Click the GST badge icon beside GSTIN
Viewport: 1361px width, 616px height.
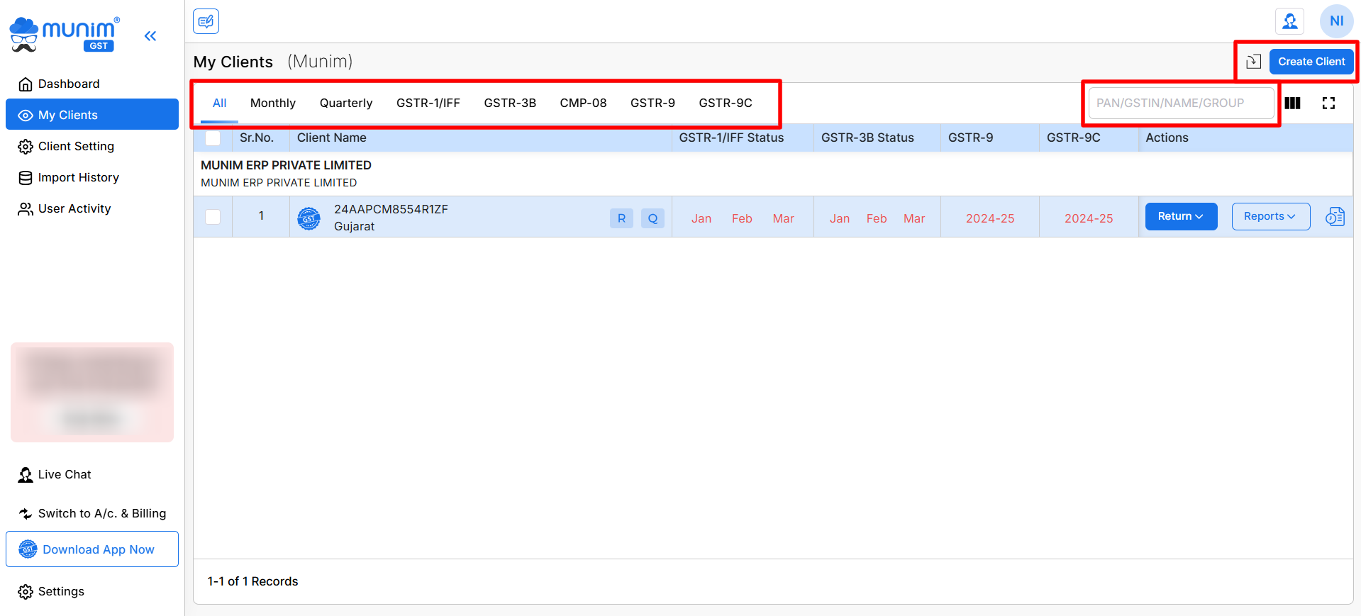tap(309, 218)
